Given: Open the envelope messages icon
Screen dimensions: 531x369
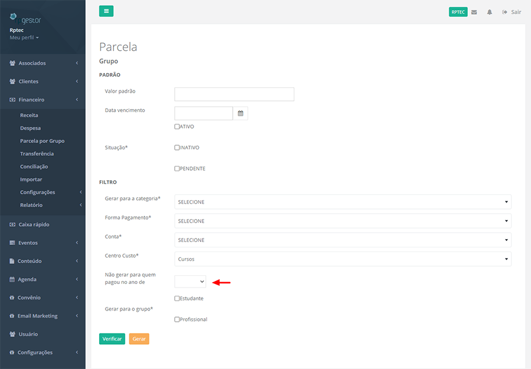Looking at the screenshot, I should pos(474,12).
